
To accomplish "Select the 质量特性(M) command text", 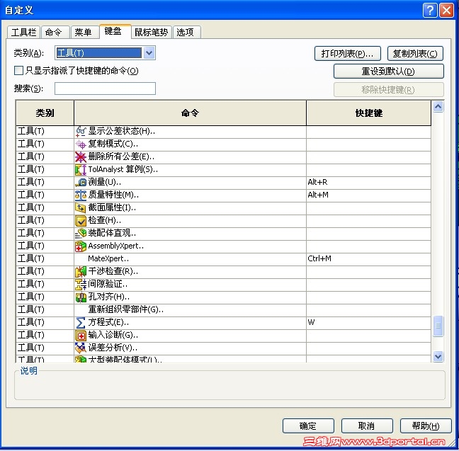I will [113, 195].
